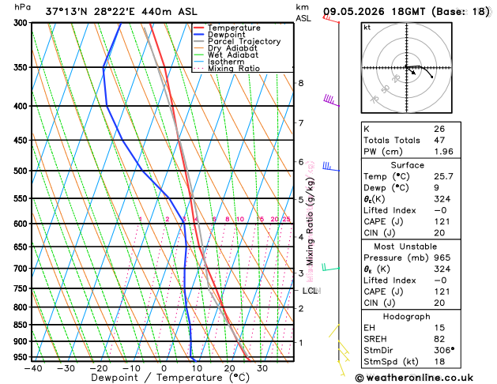Click the surface Dewp value 9
Screen dimensions: 497x384
436,187
